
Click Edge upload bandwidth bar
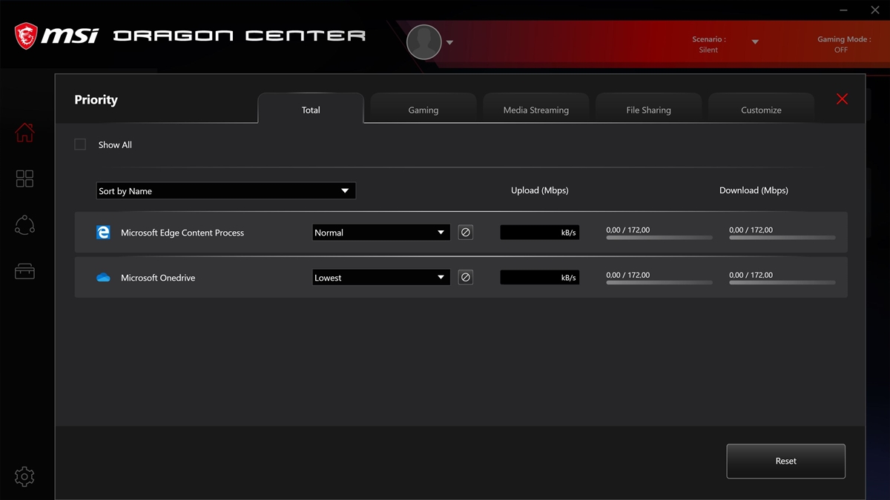pyautogui.click(x=659, y=238)
